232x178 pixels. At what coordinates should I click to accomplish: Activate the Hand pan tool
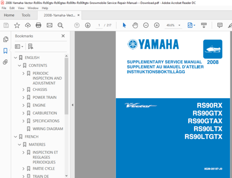135,25
